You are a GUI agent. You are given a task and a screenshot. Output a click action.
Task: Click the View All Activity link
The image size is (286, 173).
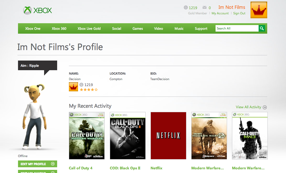(x=248, y=107)
